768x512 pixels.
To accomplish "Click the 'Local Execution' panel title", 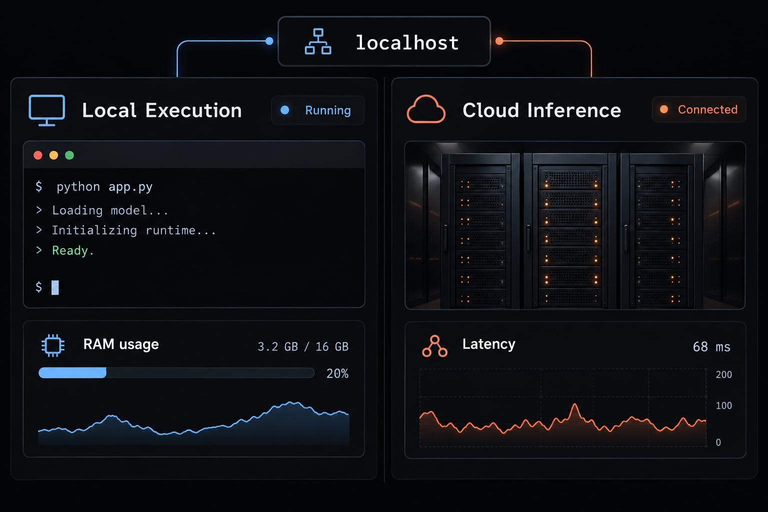I will [162, 110].
